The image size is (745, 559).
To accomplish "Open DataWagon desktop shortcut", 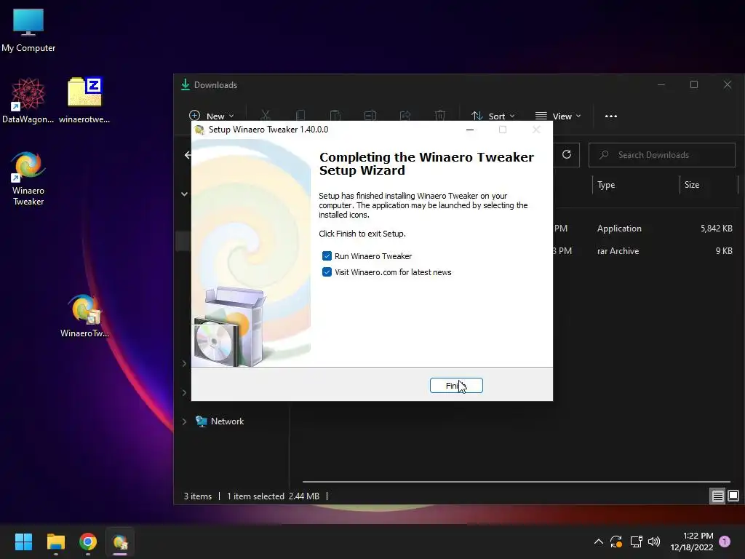I will point(28,100).
